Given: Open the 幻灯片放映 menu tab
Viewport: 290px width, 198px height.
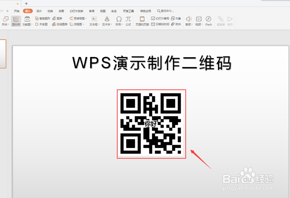Looking at the screenshot, I should point(76,11).
